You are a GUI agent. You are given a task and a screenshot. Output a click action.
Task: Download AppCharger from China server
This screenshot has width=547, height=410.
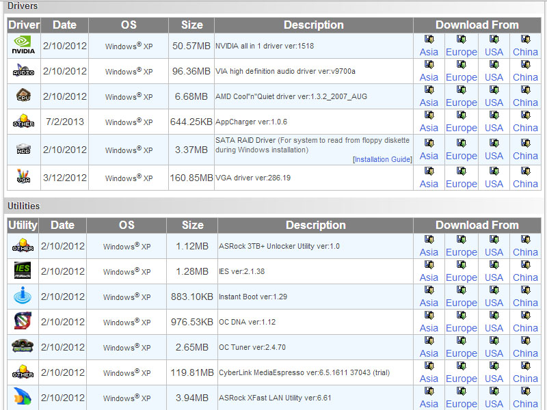(525, 128)
